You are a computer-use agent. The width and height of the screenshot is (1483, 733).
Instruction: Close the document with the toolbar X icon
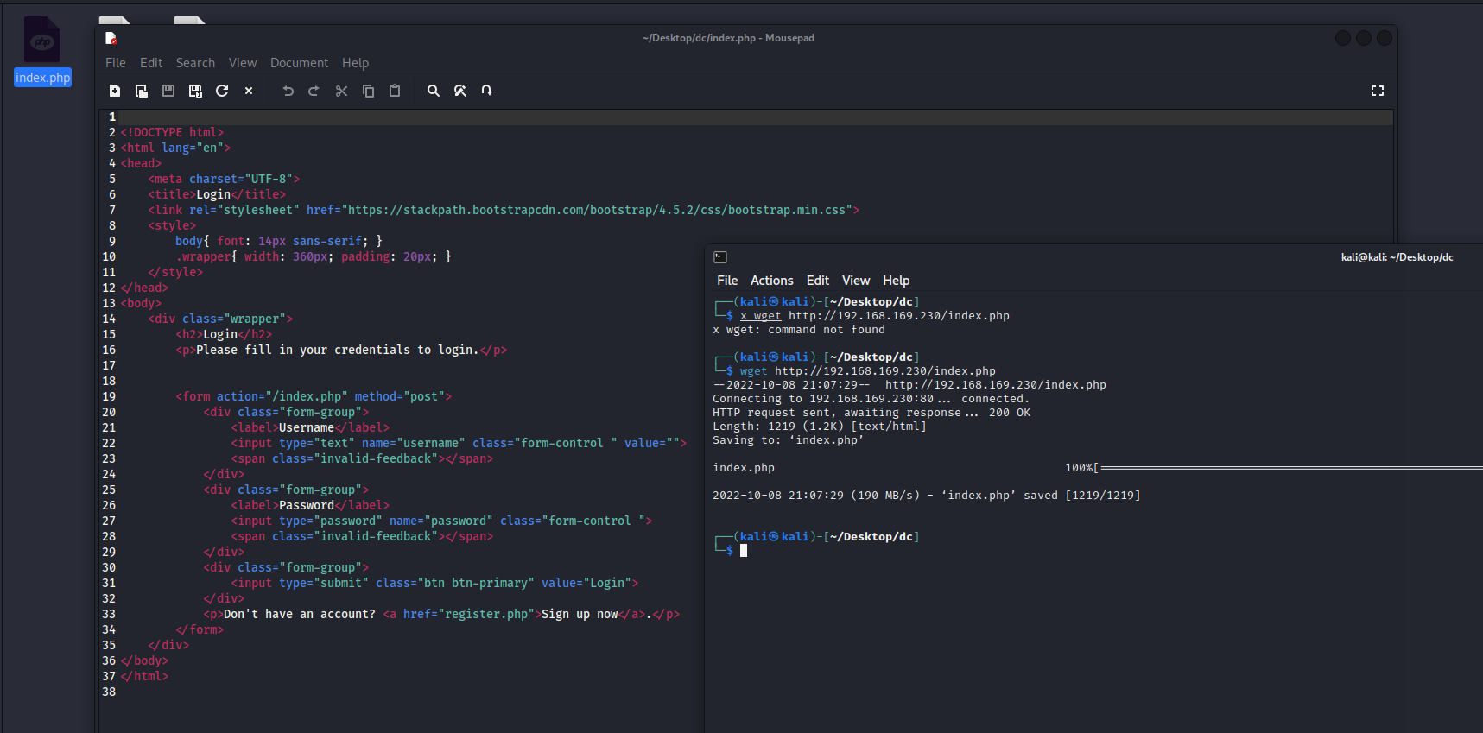[x=249, y=91]
